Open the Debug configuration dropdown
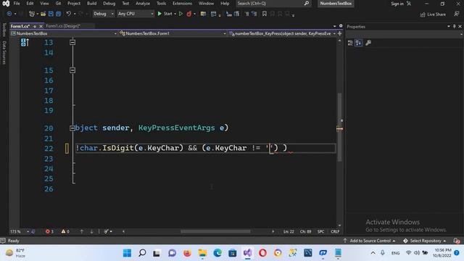 point(103,14)
